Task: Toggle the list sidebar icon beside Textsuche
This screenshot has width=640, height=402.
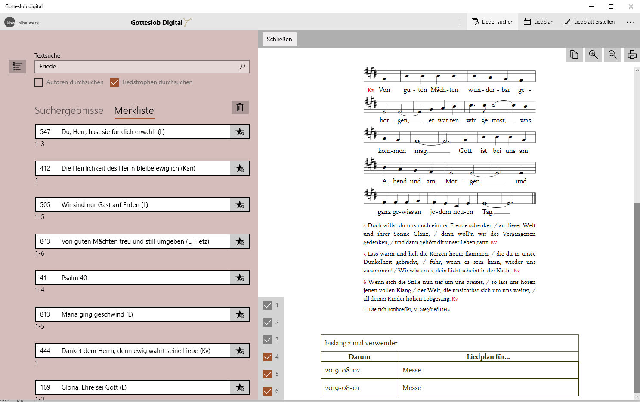Action: pos(17,66)
